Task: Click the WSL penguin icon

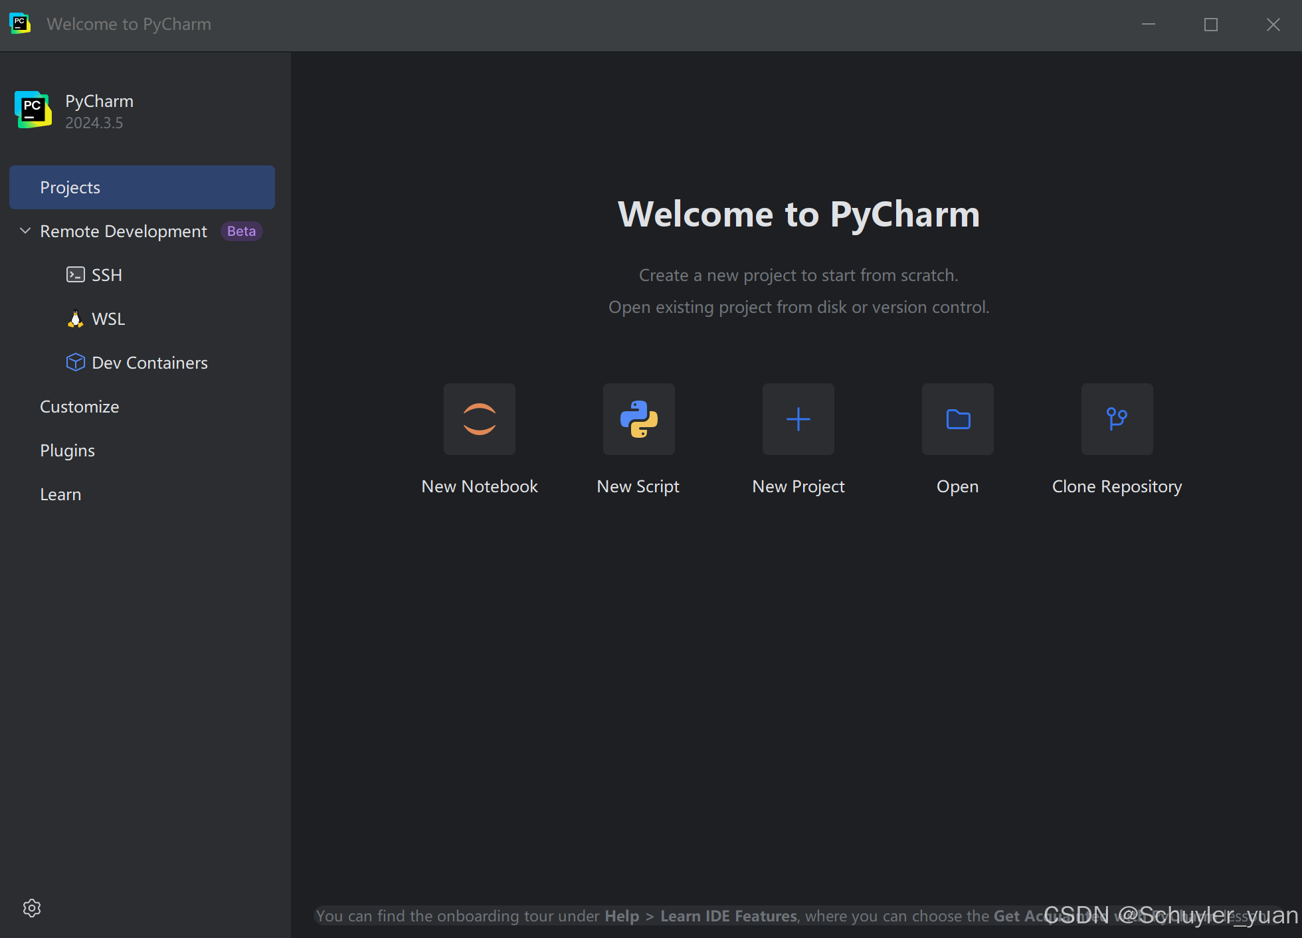Action: 76,319
